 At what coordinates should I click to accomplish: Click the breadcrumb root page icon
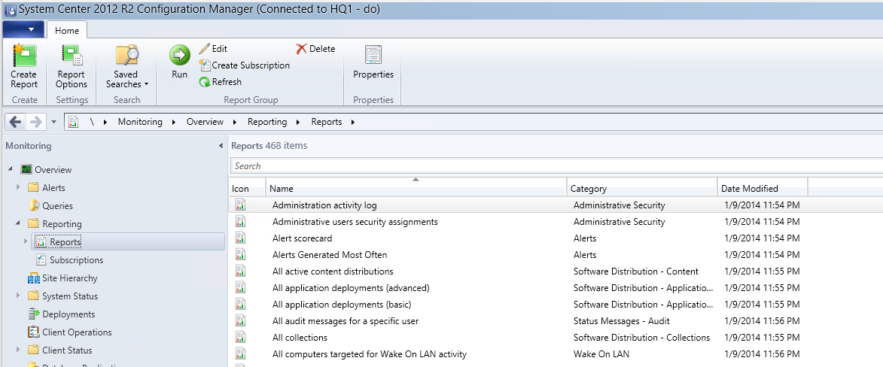(73, 122)
